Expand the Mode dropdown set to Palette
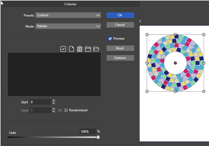This screenshot has width=209, height=146. click(68, 26)
